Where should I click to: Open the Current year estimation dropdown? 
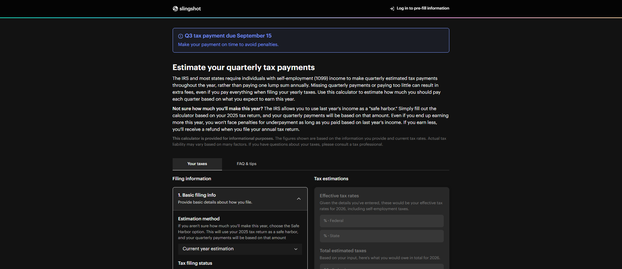(x=240, y=249)
